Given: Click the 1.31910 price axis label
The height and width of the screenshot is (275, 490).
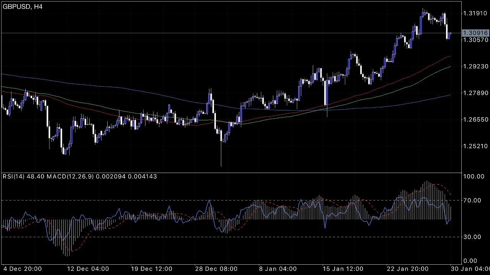Looking at the screenshot, I should (x=475, y=13).
